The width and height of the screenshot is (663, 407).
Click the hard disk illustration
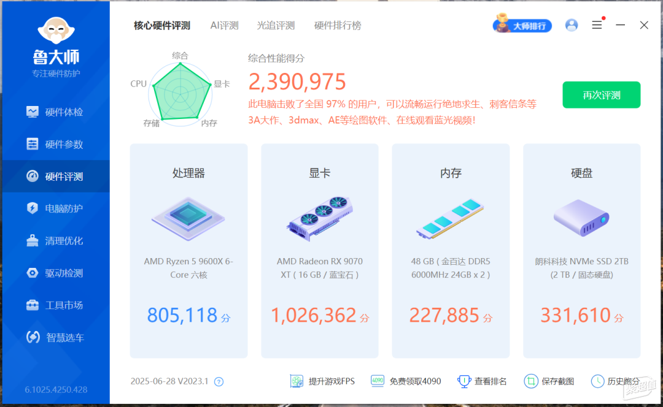581,218
